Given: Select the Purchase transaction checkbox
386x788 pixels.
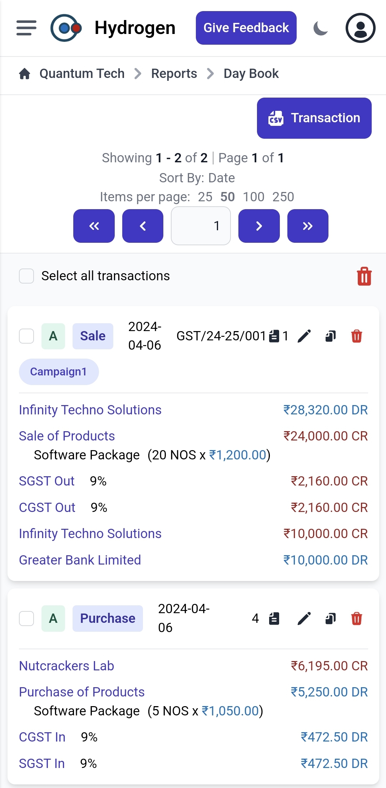Looking at the screenshot, I should point(26,618).
